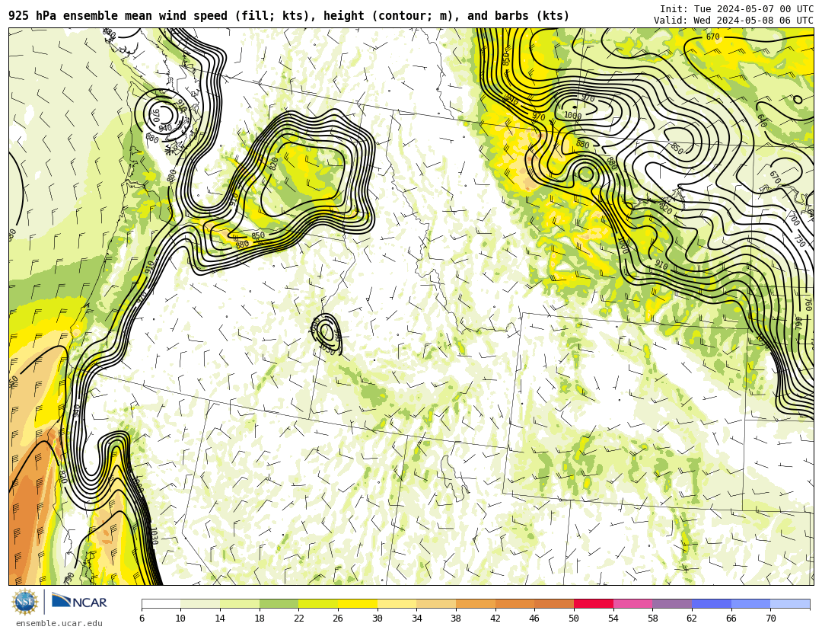Pick the purple 58–62 kts swatch
Image resolution: width=822 pixels, height=633 pixels.
pos(672,603)
